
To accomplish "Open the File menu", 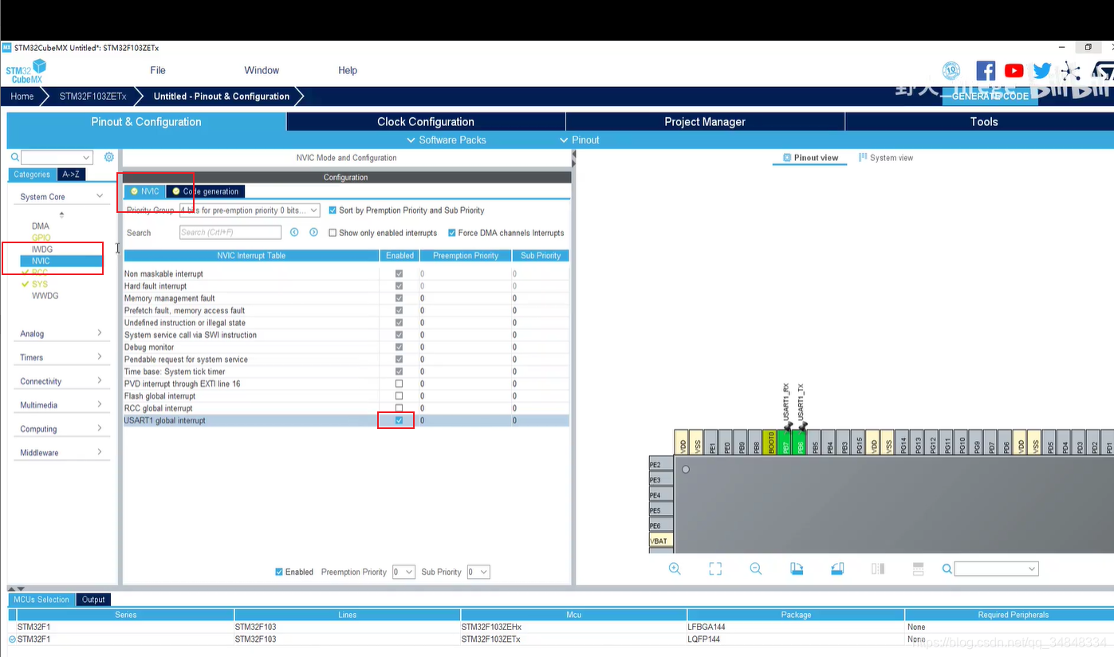I will click(x=158, y=70).
